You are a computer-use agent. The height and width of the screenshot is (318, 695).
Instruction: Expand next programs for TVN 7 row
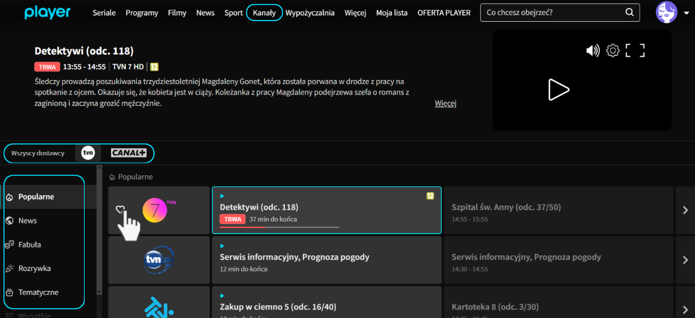coord(684,210)
